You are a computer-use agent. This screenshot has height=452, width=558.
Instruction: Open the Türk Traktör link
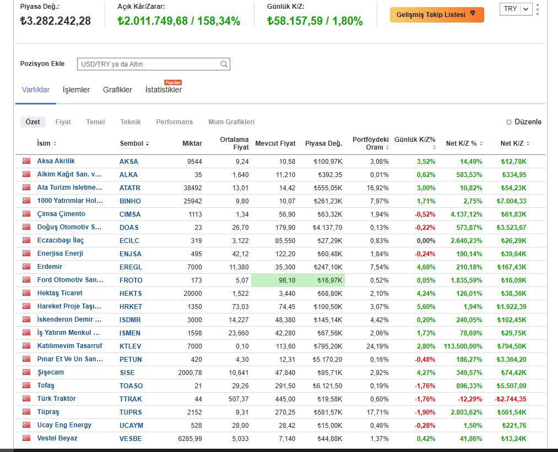[x=57, y=398]
